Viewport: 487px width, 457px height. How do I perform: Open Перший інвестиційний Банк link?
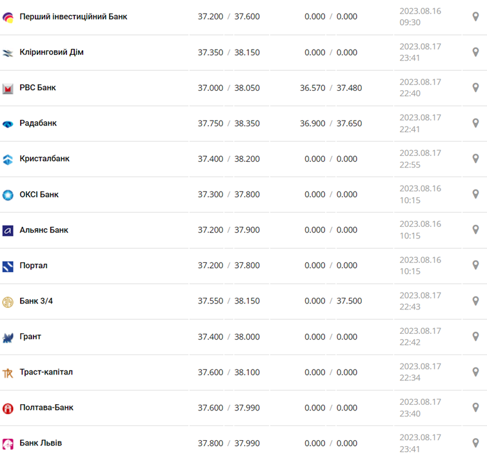(x=73, y=17)
